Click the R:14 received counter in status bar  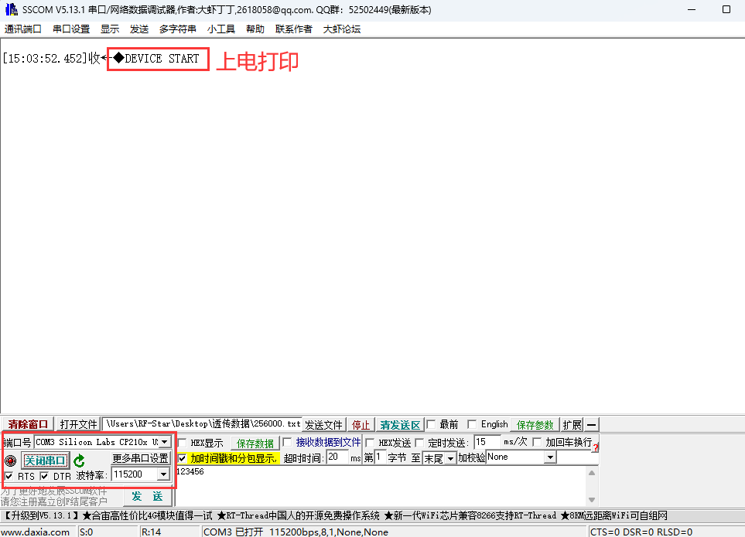coord(152,532)
